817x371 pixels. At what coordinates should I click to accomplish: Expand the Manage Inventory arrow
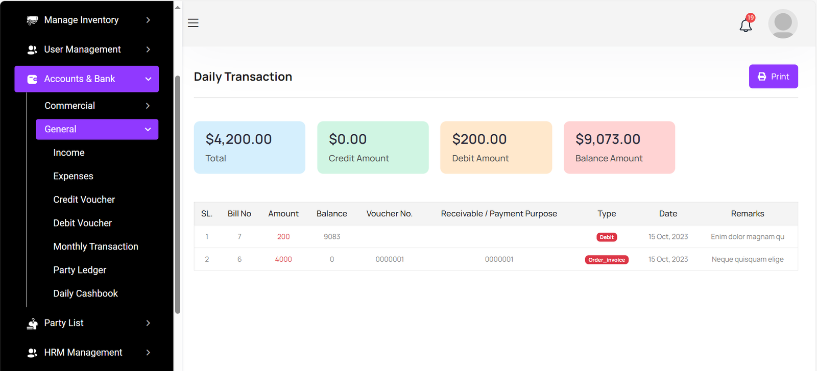tap(148, 20)
